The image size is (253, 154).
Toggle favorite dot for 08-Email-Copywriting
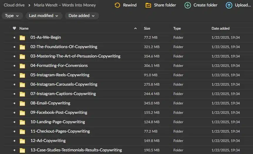tap(14, 103)
